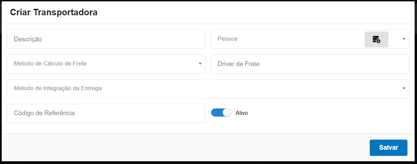
Task: Expand the Metodo de Integração da Entrega arrow
Action: point(404,88)
